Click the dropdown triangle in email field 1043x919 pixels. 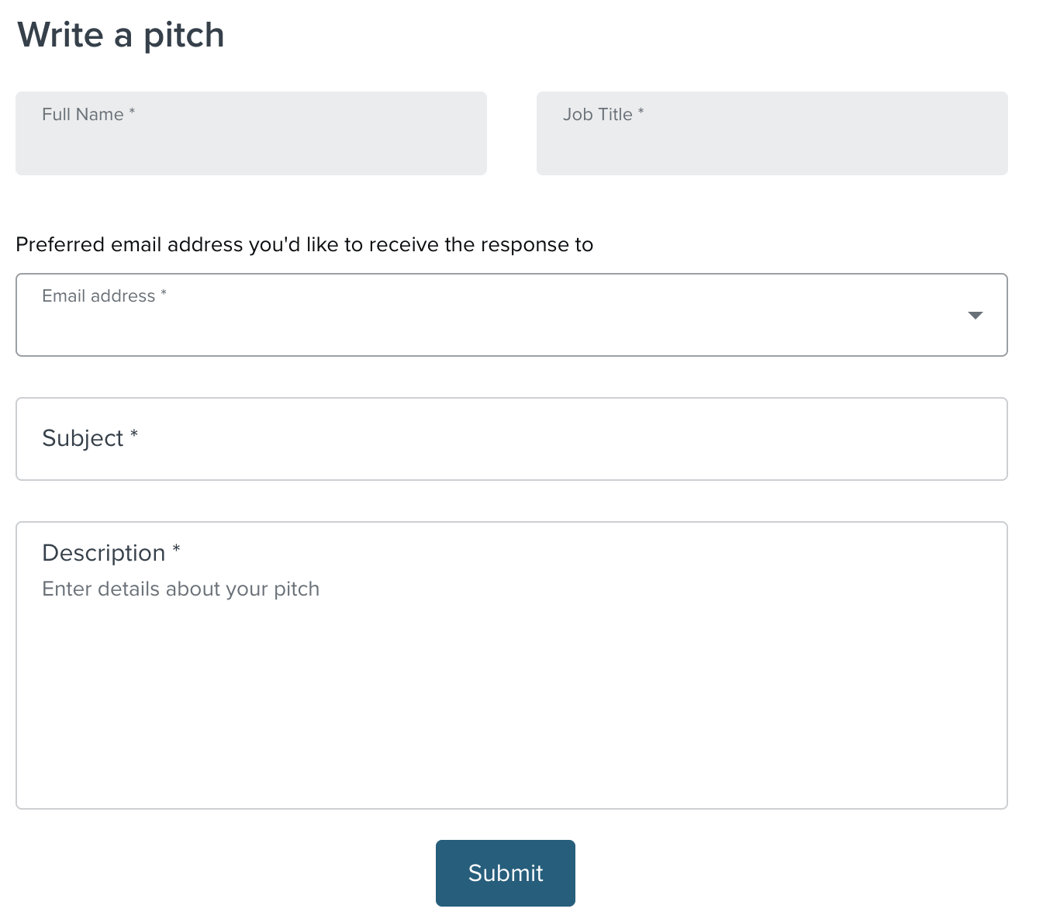pos(976,316)
